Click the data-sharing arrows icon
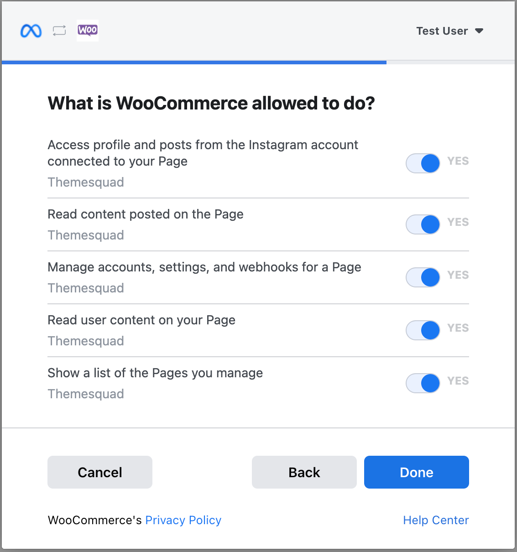Image resolution: width=517 pixels, height=552 pixels. [59, 31]
